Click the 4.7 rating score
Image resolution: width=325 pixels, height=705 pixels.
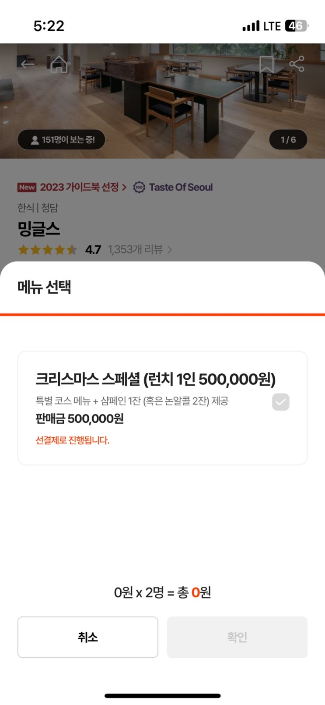click(93, 250)
